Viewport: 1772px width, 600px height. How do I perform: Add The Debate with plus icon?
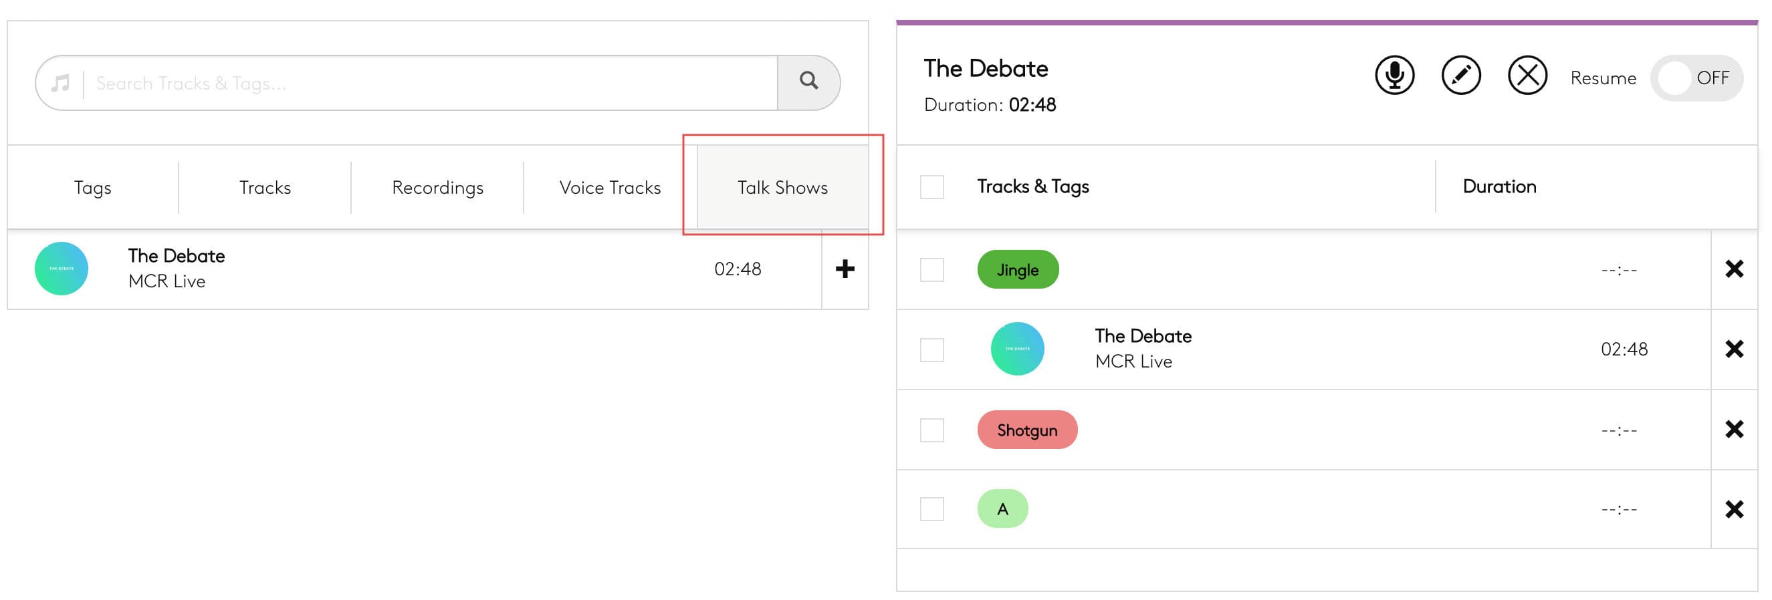pos(845,269)
